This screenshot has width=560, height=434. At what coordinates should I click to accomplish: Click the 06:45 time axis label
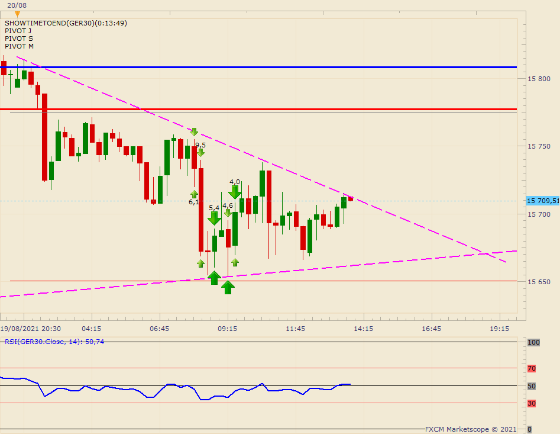pos(159,329)
